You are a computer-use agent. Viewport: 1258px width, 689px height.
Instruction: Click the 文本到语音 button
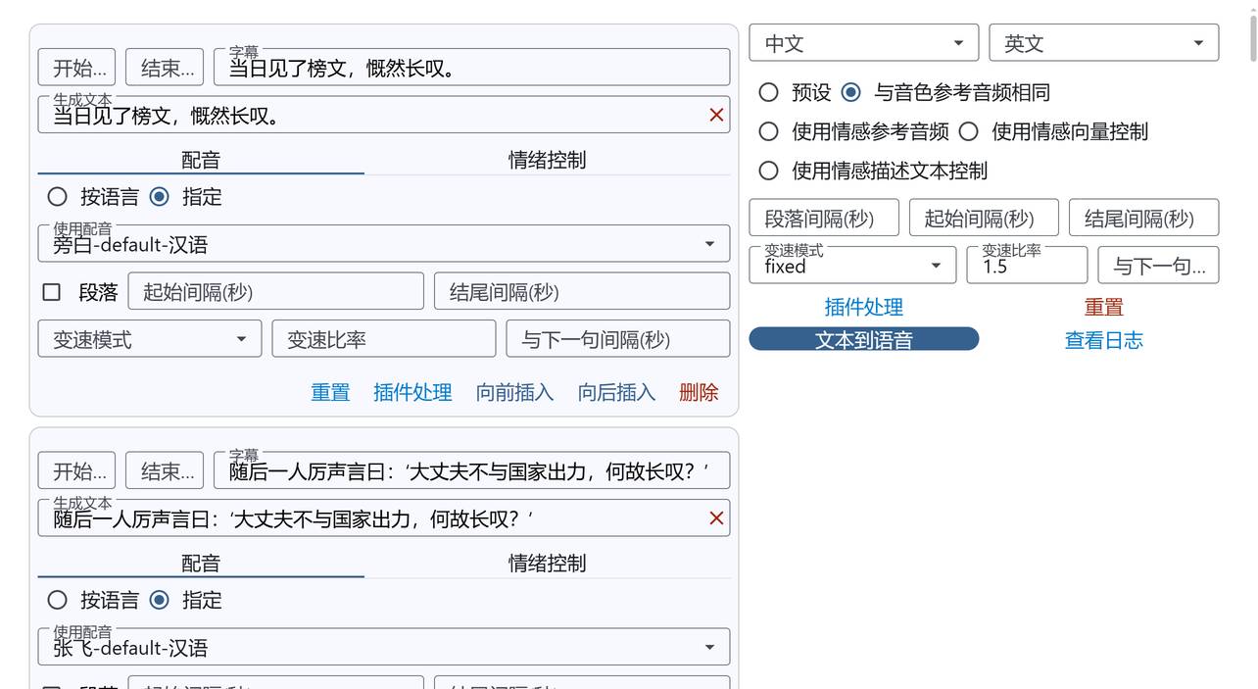[x=863, y=339]
